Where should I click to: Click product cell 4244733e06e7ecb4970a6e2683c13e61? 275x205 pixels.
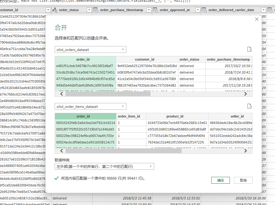pyautogui.click(x=177, y=123)
